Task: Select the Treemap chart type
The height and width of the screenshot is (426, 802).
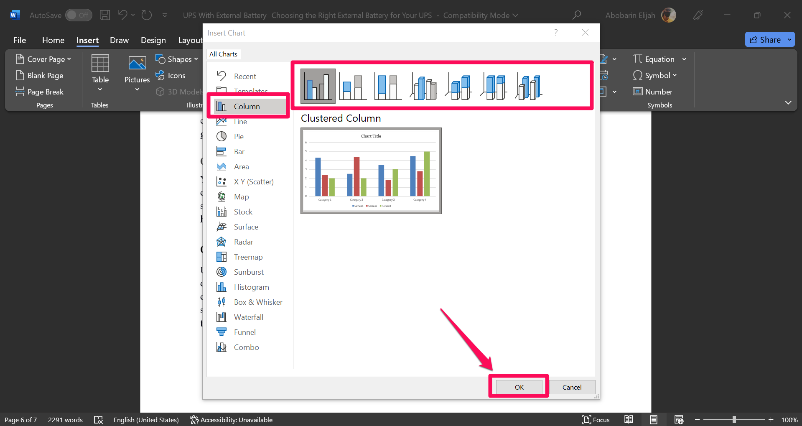Action: [x=248, y=257]
